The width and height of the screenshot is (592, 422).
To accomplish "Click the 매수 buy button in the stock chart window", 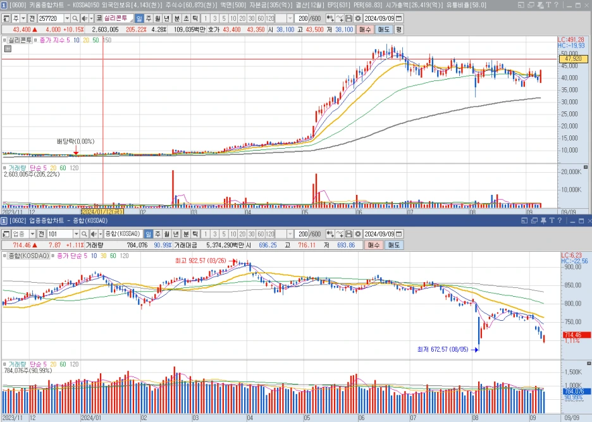I will [x=365, y=30].
